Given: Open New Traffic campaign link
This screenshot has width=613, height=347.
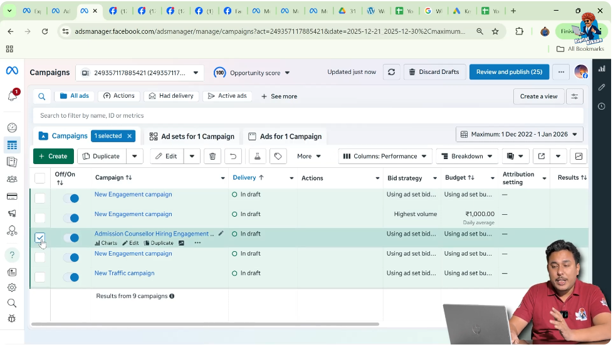Looking at the screenshot, I should tap(124, 273).
